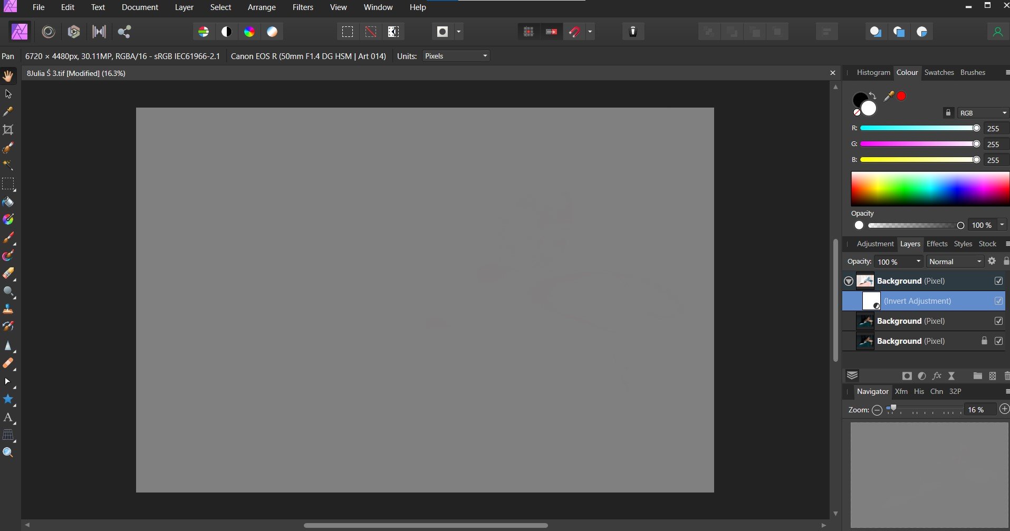This screenshot has width=1010, height=531.
Task: Select the Flood Fill tool
Action: click(x=8, y=202)
